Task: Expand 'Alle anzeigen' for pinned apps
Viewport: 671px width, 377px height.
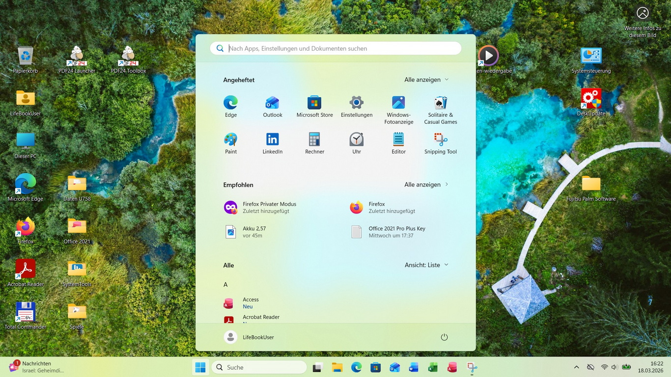Action: pyautogui.click(x=426, y=80)
